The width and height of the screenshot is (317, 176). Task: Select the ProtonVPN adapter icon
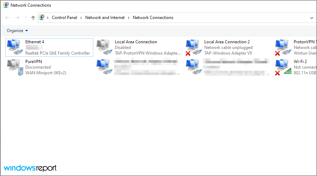point(283,48)
